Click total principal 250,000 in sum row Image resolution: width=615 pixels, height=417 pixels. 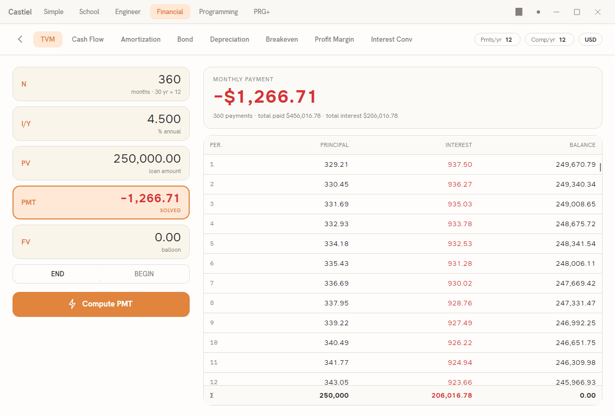click(334, 396)
